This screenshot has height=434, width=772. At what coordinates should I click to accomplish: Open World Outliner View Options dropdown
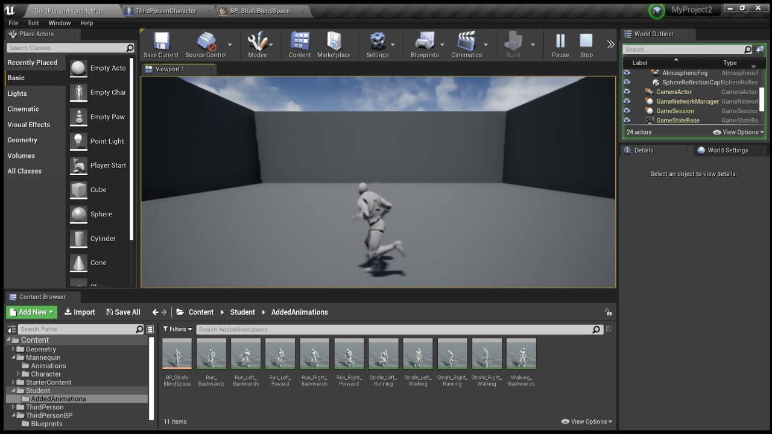738,132
